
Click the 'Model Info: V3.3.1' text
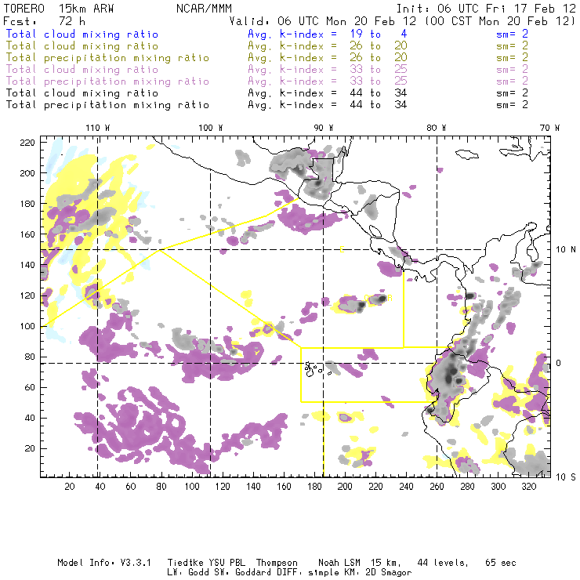[104, 563]
